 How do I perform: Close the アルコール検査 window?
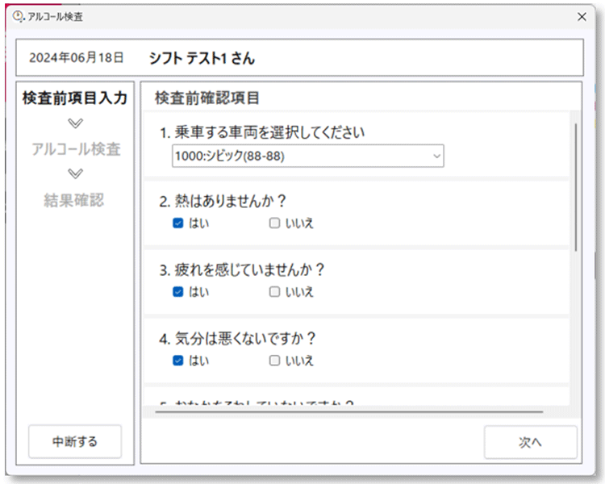(x=582, y=16)
